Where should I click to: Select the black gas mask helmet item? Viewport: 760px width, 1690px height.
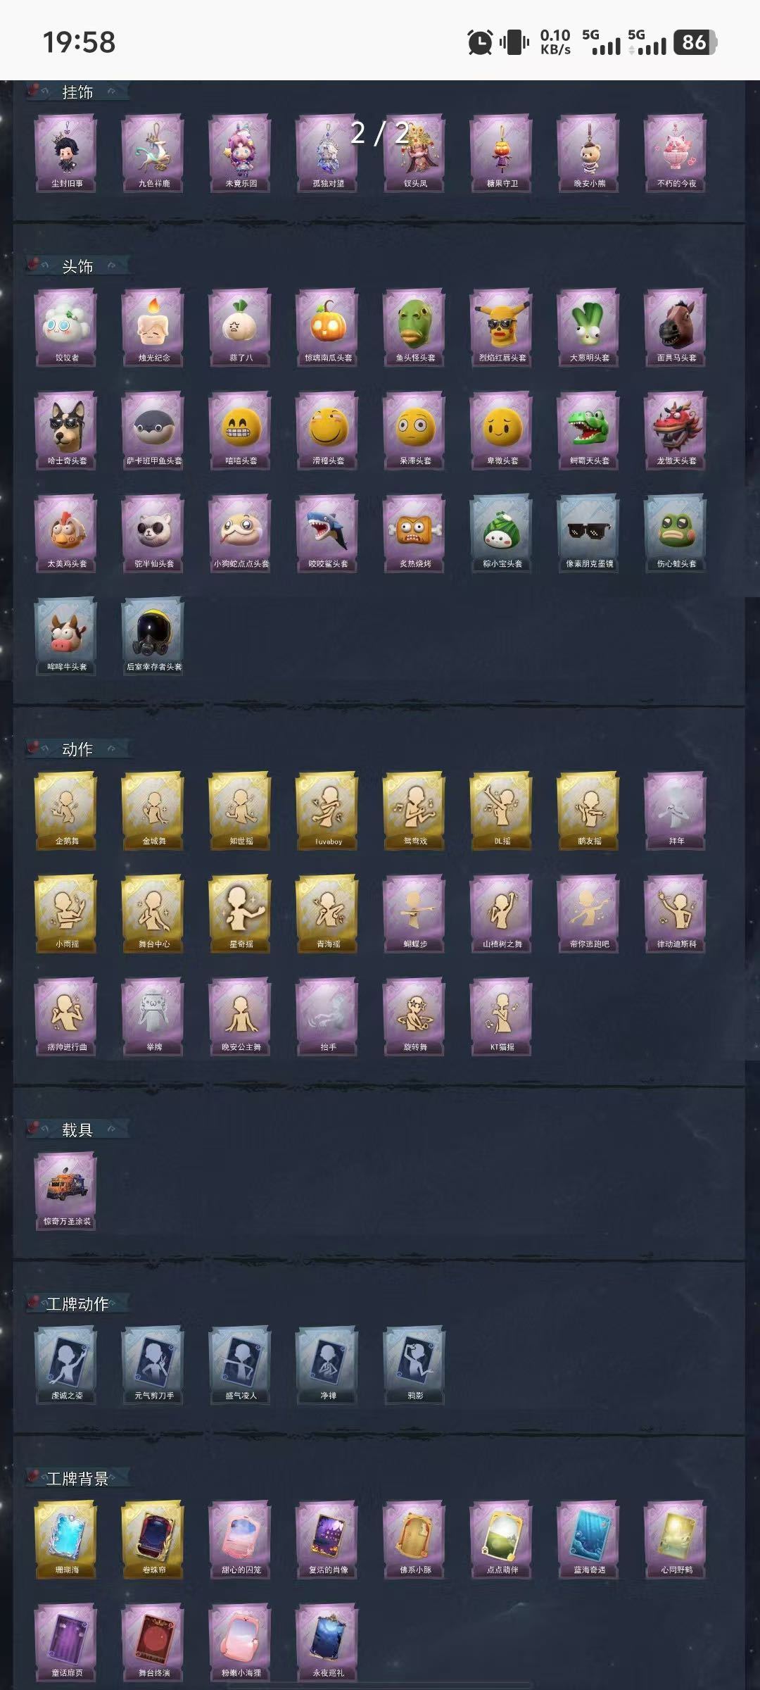(x=154, y=636)
